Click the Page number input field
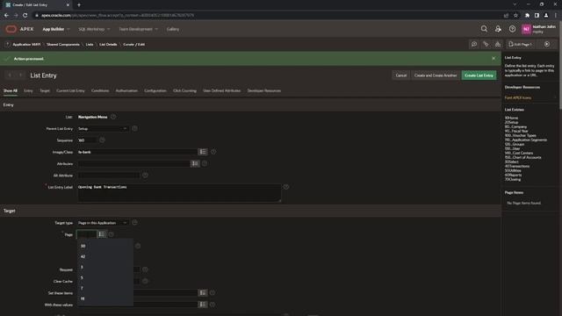Image resolution: width=562 pixels, height=316 pixels. click(x=87, y=234)
